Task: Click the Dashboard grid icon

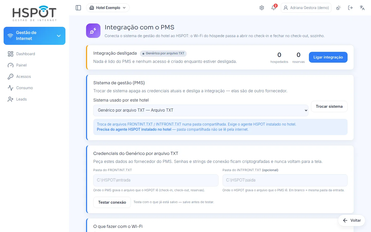Action: (x=11, y=54)
